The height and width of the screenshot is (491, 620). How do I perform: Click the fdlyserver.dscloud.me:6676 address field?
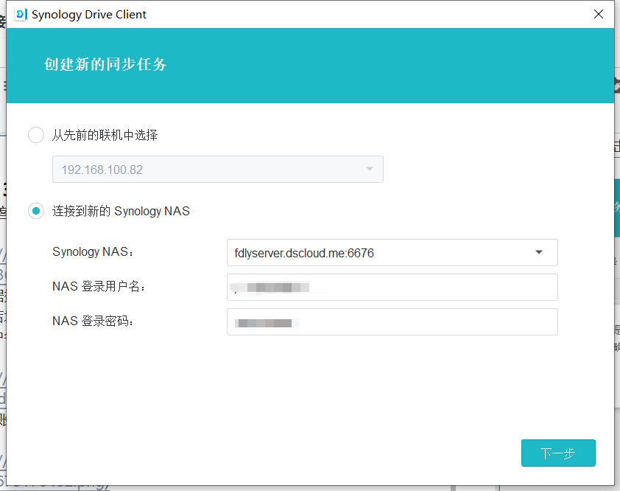pos(392,253)
